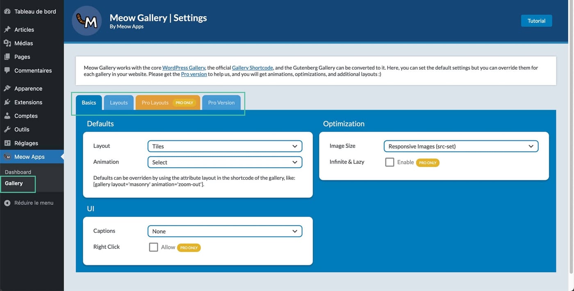Toggle the Enable checkbox under Optimization
This screenshot has height=291, width=574.
point(389,162)
